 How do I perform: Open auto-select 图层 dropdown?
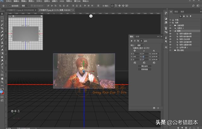tap(25, 6)
